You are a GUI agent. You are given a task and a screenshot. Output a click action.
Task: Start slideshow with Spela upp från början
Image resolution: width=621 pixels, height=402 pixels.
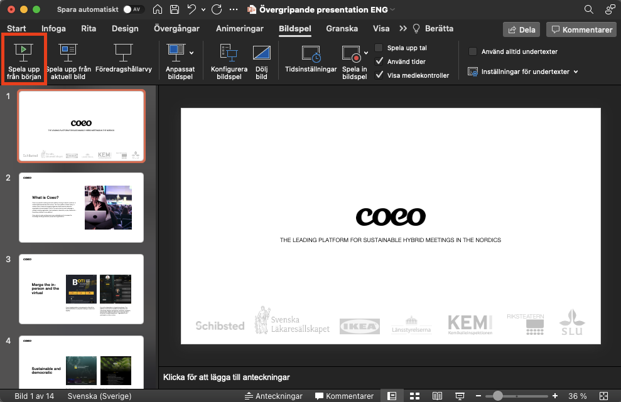(x=24, y=61)
